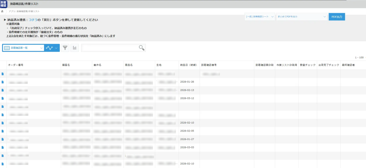Screen dimensions: 366x168
Task: Click the 出荷完了チェック column header
Action: tap(329, 65)
